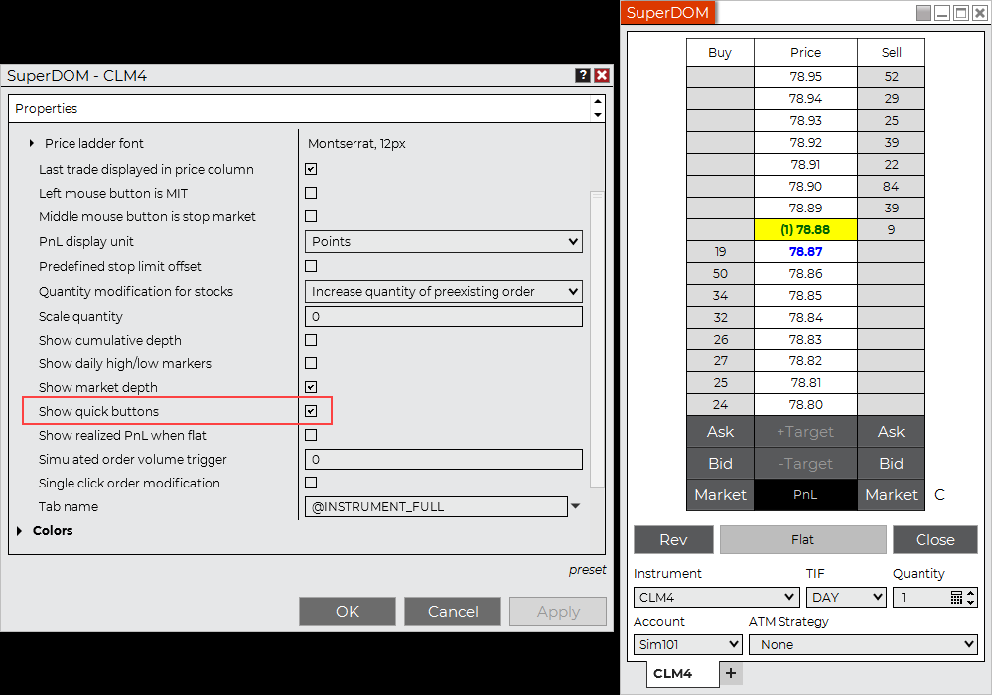Open the TIF DAY dropdown
Screen dimensions: 992x695
click(x=846, y=597)
